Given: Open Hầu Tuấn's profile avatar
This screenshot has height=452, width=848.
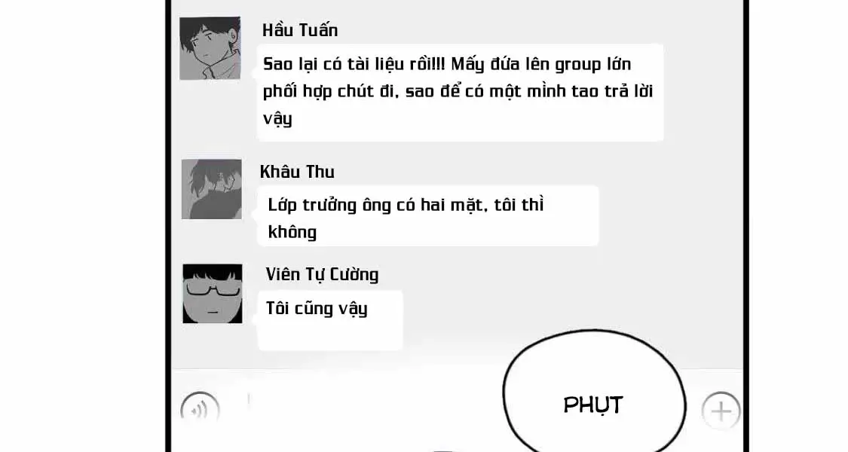Looking at the screenshot, I should click(x=210, y=48).
